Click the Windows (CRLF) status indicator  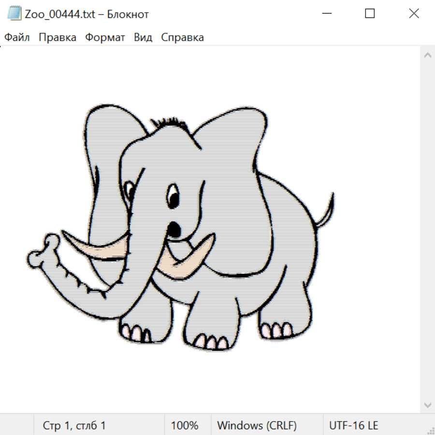pyautogui.click(x=257, y=425)
